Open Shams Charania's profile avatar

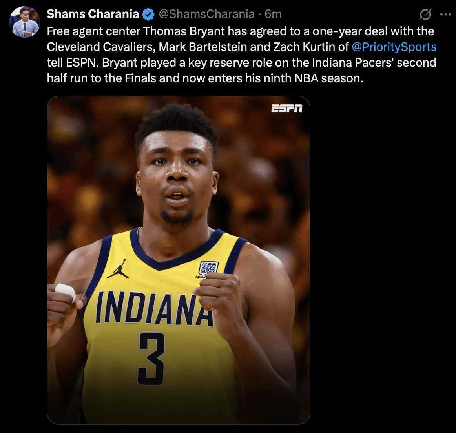(24, 22)
